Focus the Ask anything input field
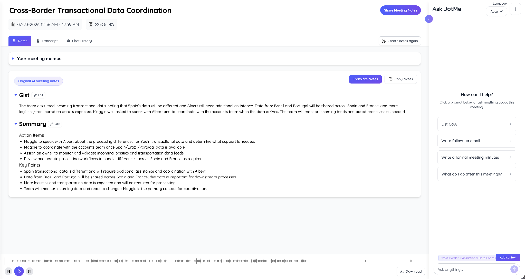 point(472,269)
